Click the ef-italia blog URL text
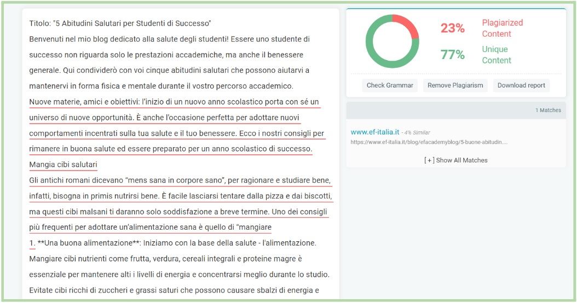 click(x=429, y=142)
